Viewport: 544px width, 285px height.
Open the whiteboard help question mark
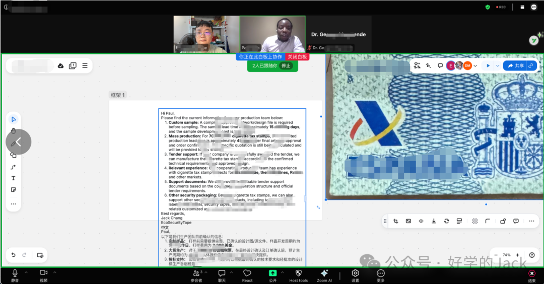532,255
